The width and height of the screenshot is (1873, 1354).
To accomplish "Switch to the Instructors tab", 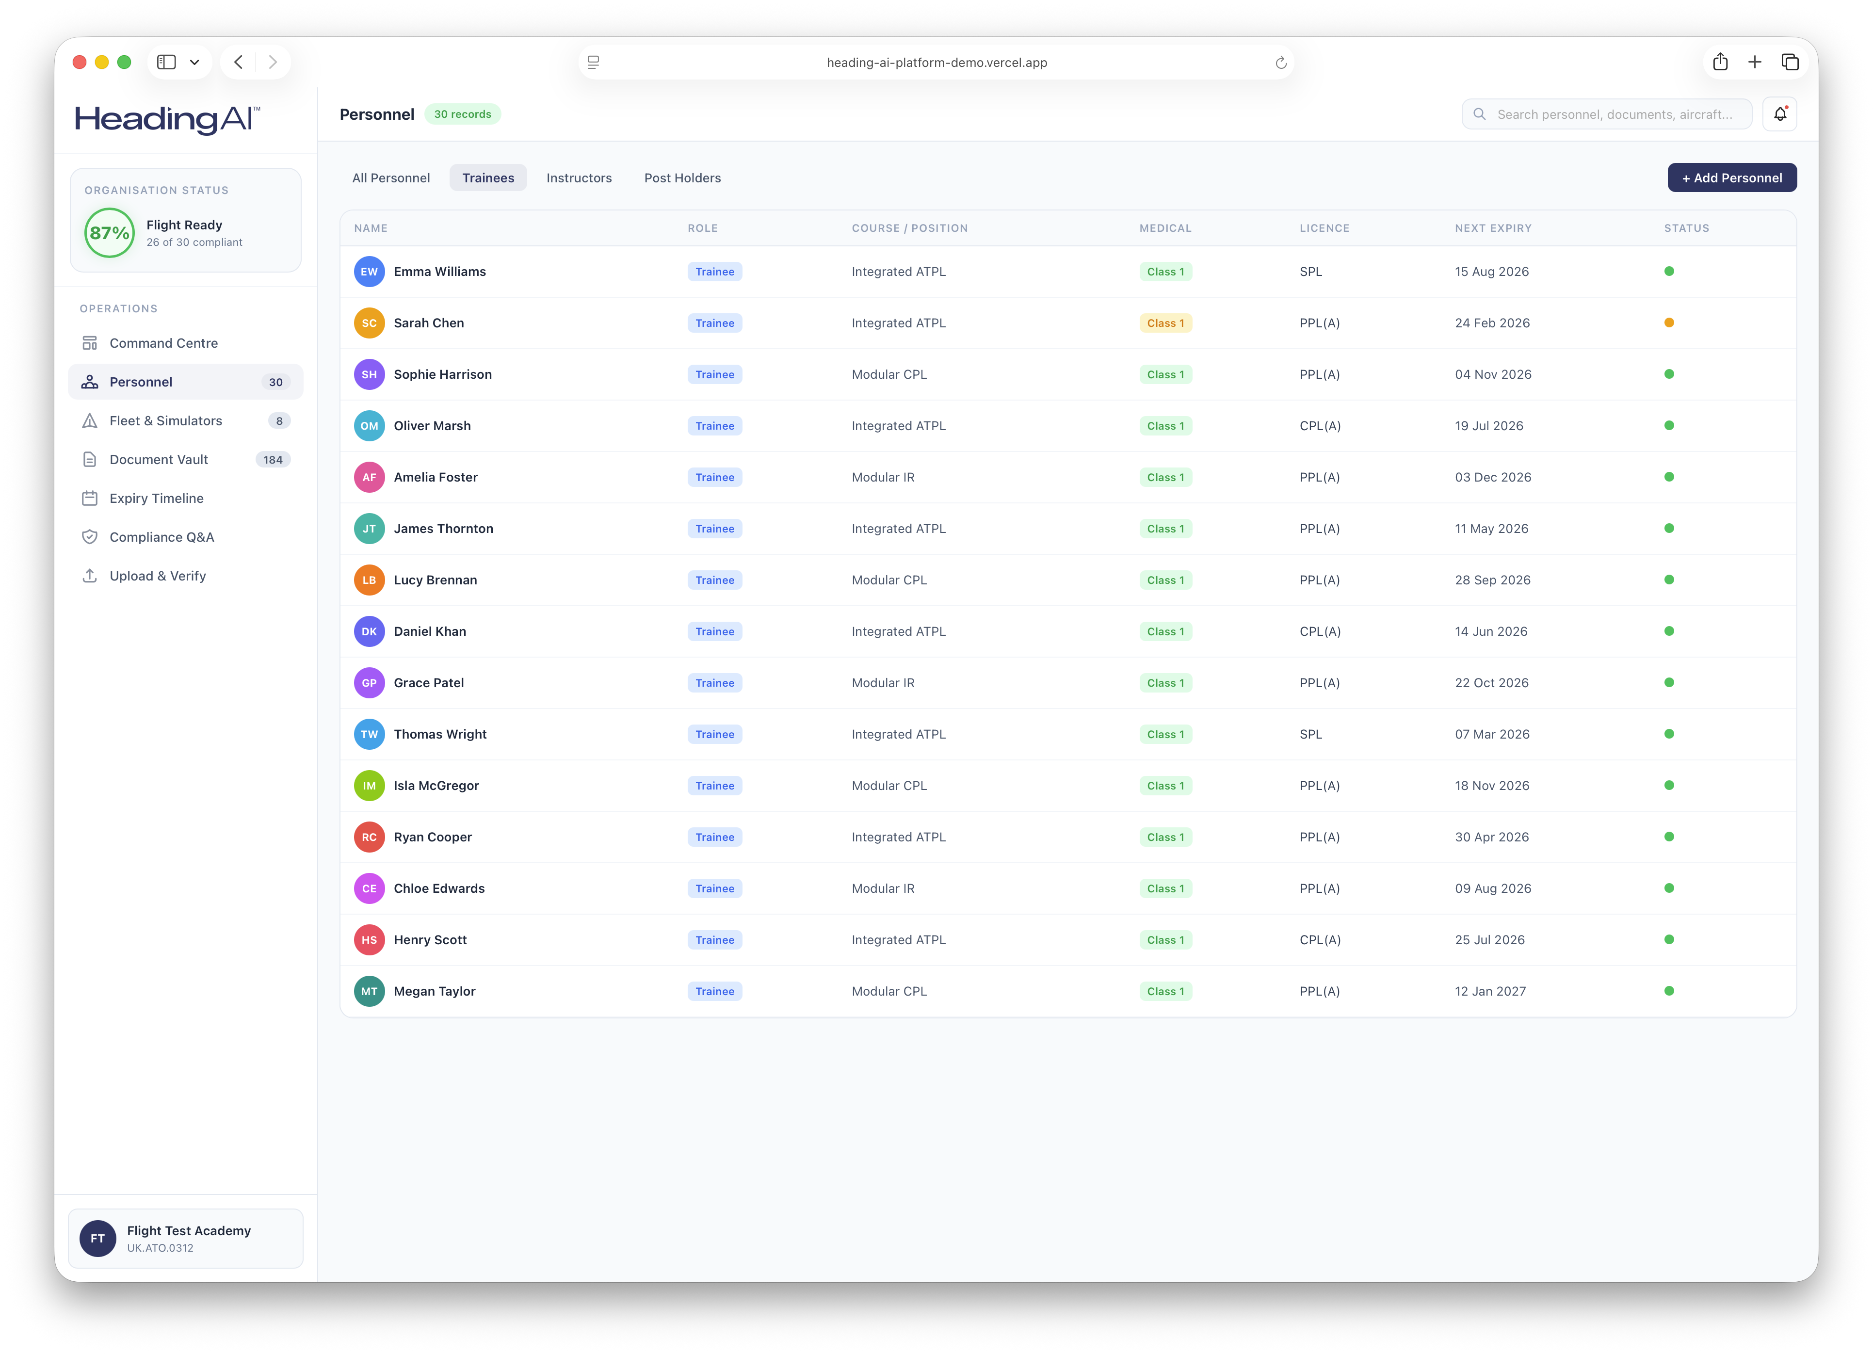I will [579, 177].
